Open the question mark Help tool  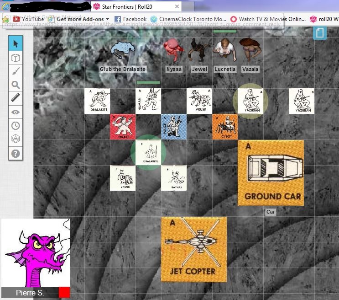click(x=16, y=153)
